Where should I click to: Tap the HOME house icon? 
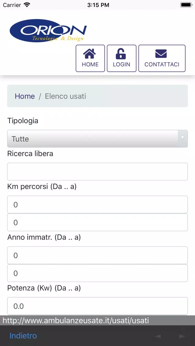[89, 54]
